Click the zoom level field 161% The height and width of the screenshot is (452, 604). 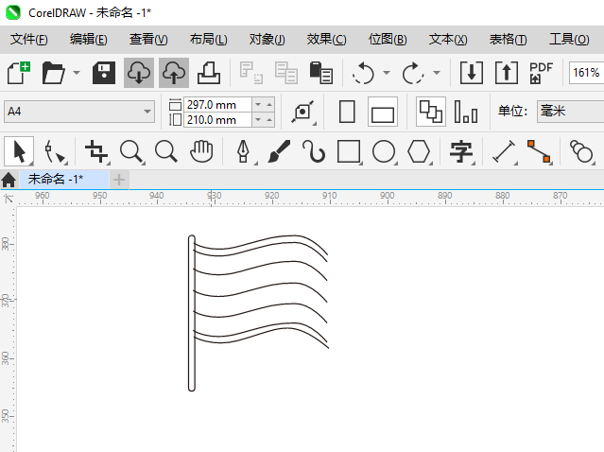[x=586, y=73]
